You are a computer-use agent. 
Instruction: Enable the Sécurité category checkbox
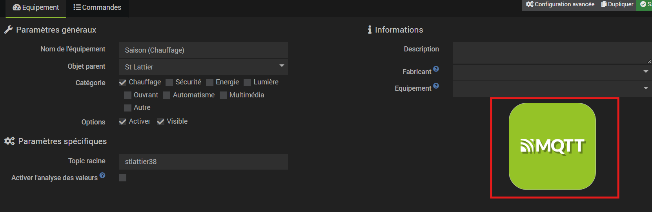click(x=169, y=82)
